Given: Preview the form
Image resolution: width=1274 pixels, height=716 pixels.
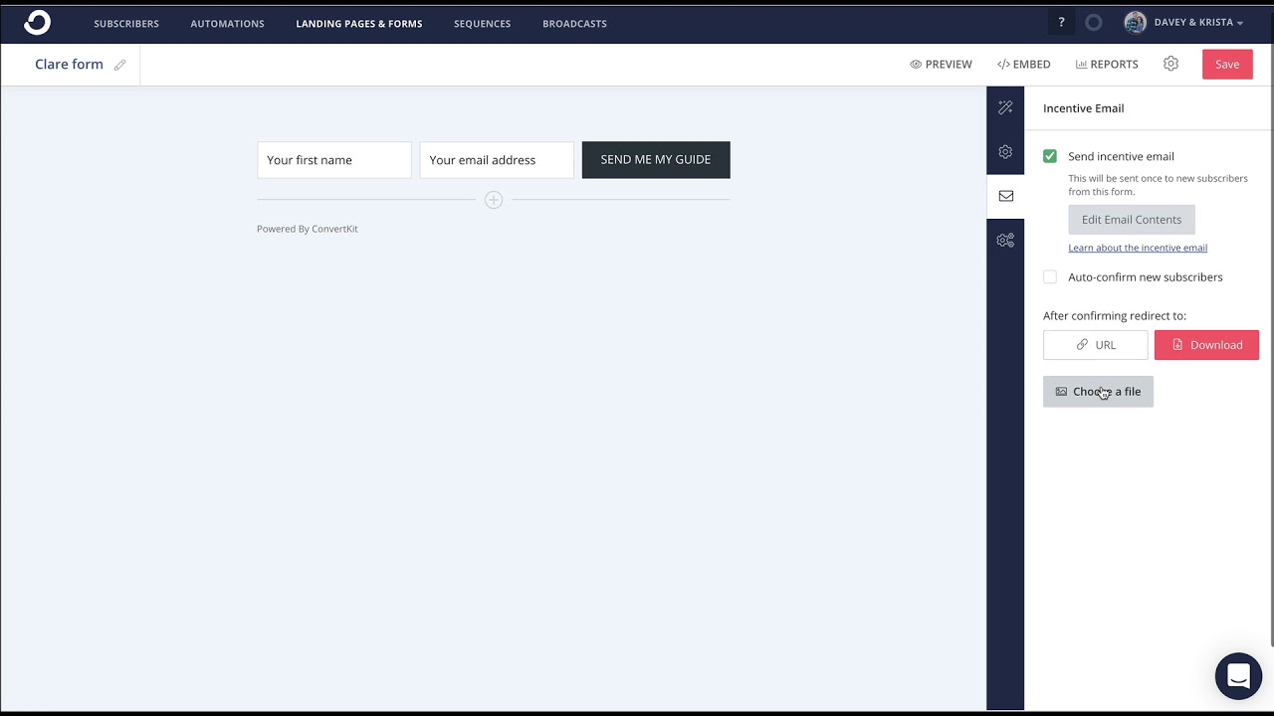Looking at the screenshot, I should [x=941, y=64].
